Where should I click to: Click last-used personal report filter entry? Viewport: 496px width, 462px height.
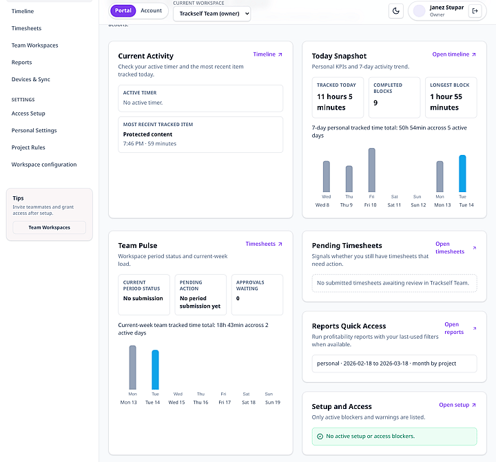(394, 364)
